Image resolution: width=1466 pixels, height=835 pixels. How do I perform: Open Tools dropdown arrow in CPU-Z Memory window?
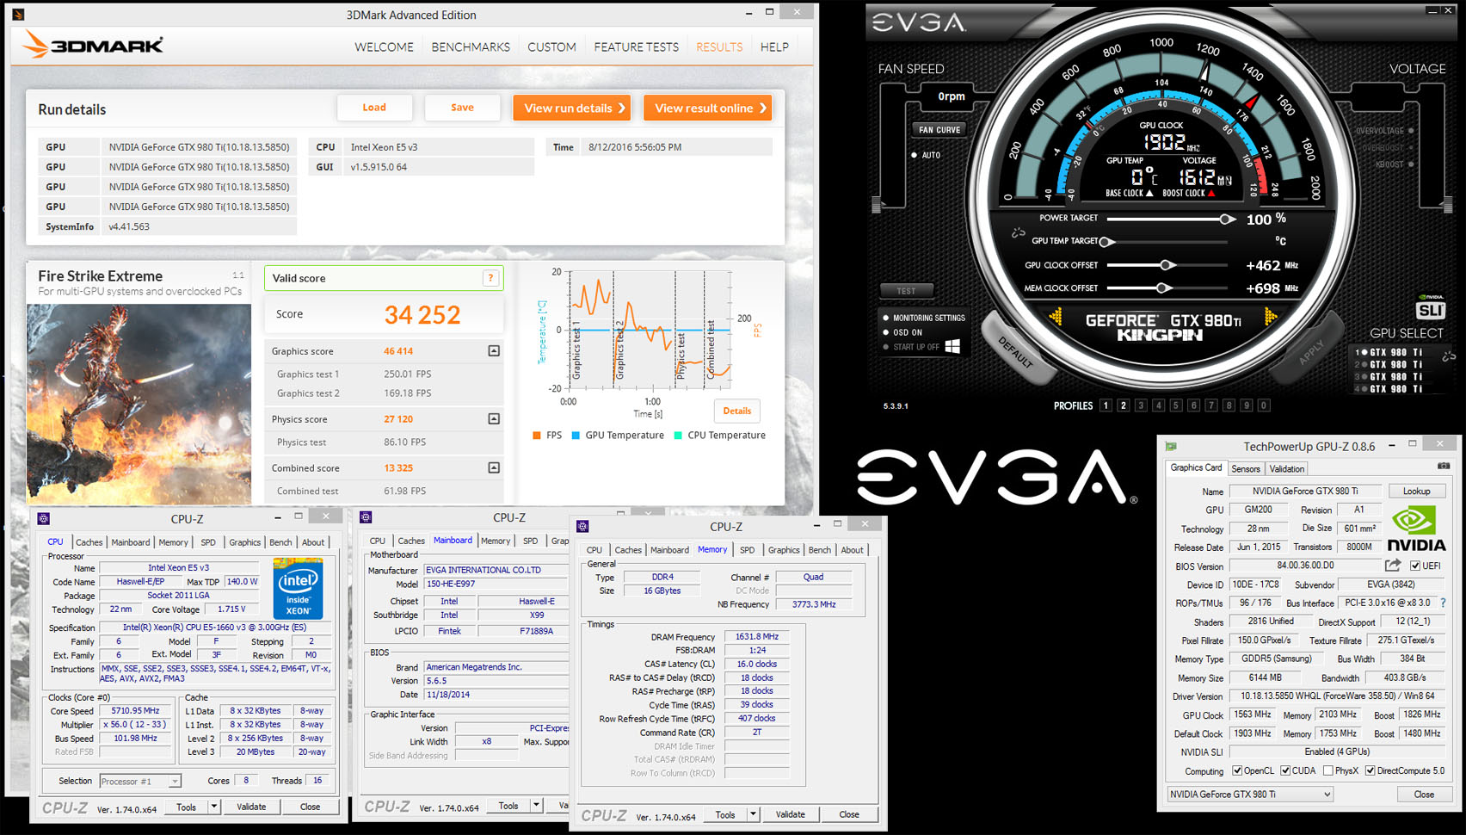753,814
